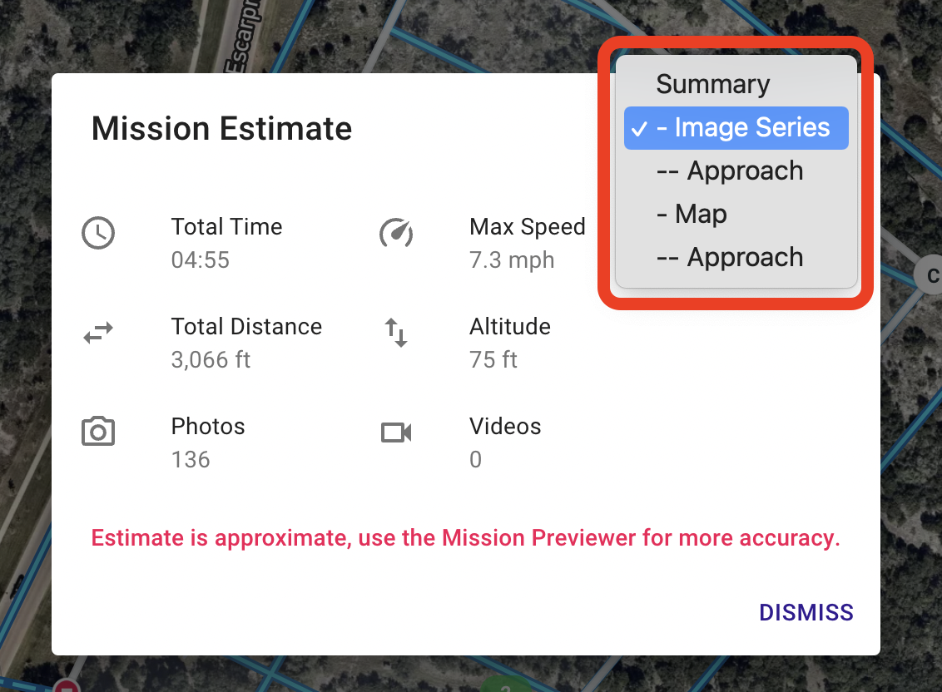The height and width of the screenshot is (692, 942).
Task: Choose the checked Image Series option
Action: point(736,127)
